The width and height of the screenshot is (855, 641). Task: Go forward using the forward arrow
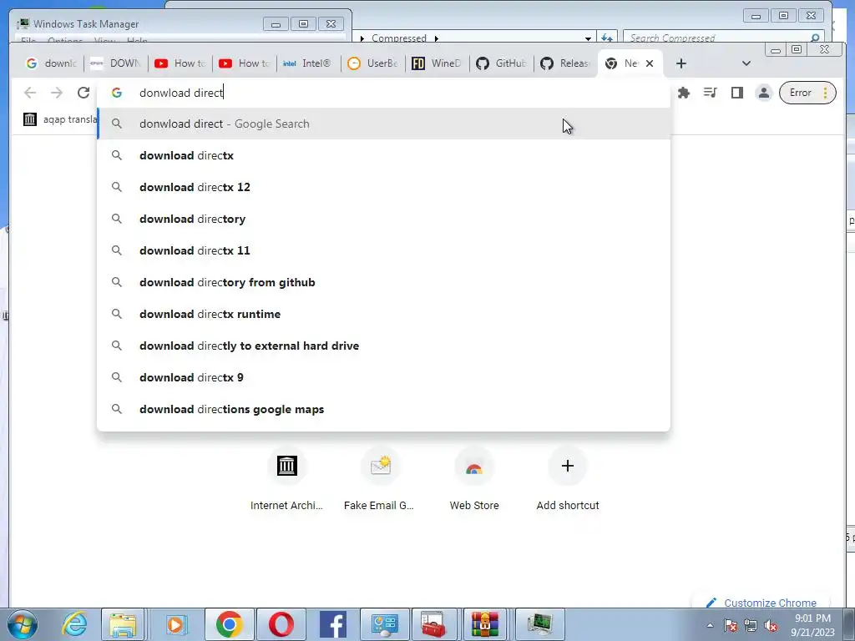click(57, 93)
